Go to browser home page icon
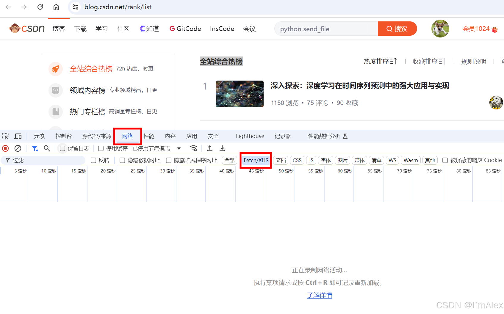The height and width of the screenshot is (314, 504). tap(56, 7)
